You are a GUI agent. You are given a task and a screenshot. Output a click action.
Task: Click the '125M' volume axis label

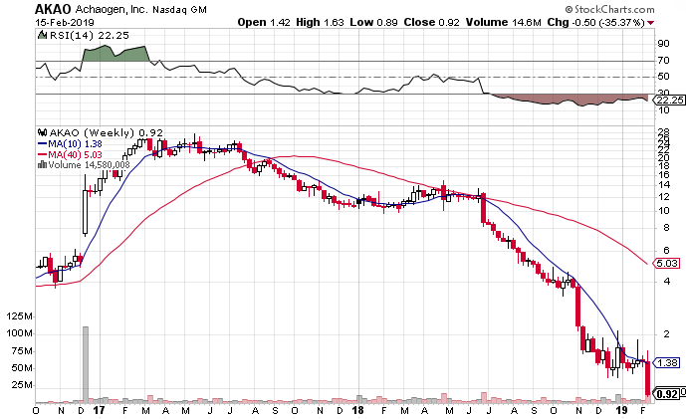19,316
